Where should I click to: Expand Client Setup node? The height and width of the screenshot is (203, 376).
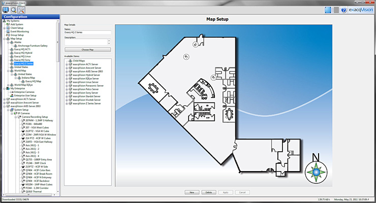4,28
